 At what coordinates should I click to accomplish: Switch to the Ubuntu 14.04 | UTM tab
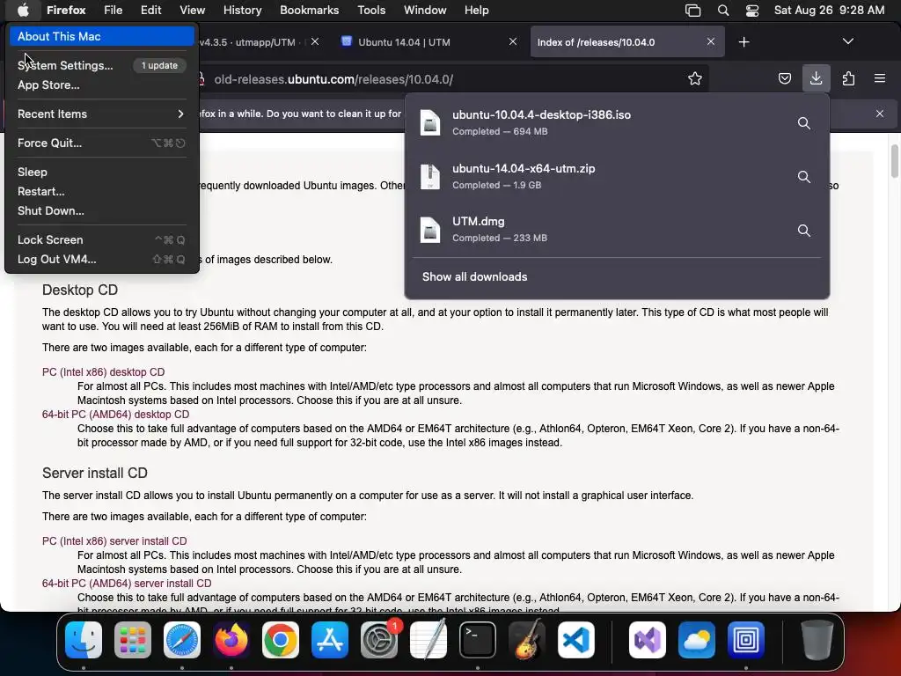click(429, 42)
